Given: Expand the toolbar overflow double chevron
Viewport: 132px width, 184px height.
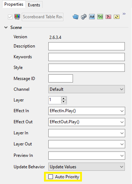Looking at the screenshot, I should [x=124, y=14].
